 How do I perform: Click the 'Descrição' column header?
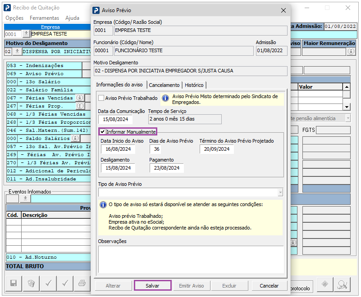[56, 215]
